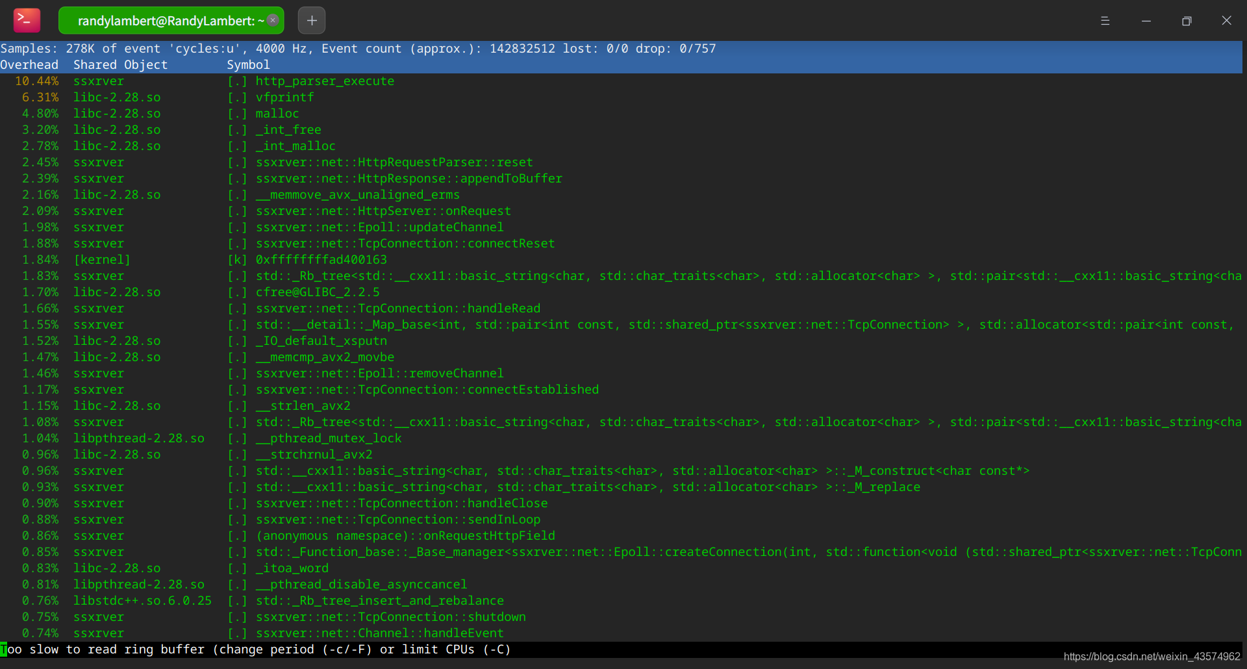Screen dimensions: 1247x669
Task: Select the Epoll::updateChannel row
Action: tap(621, 227)
